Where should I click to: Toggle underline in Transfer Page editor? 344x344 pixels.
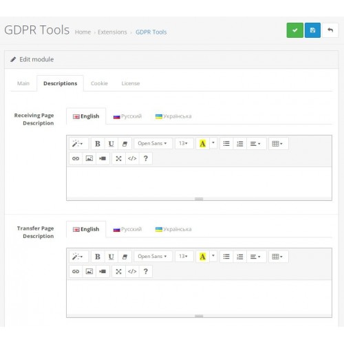pyautogui.click(x=111, y=257)
